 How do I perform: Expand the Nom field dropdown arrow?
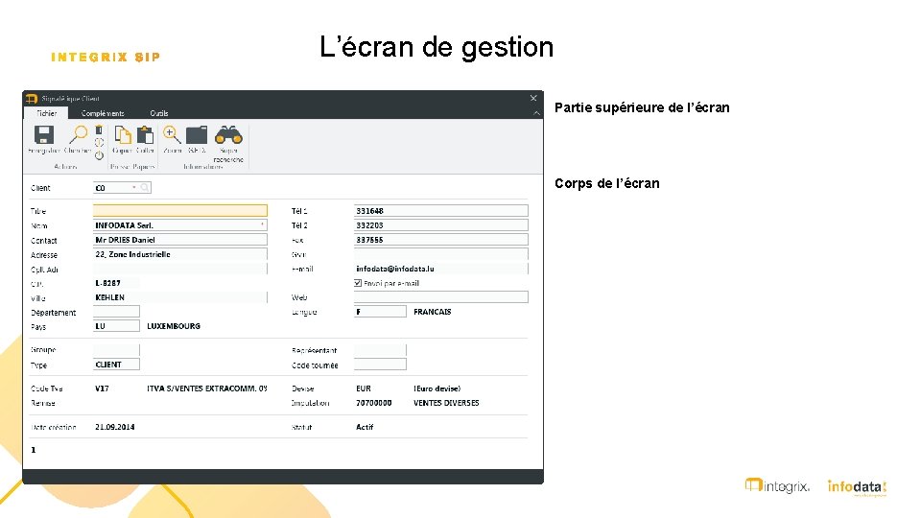tap(262, 224)
